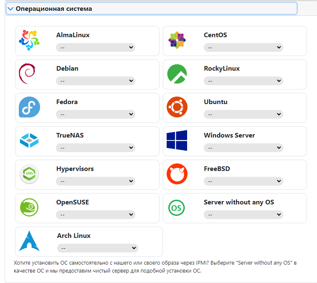This screenshot has height=283, width=317.
Task: Click the Fedora title text
Action: [x=67, y=102]
